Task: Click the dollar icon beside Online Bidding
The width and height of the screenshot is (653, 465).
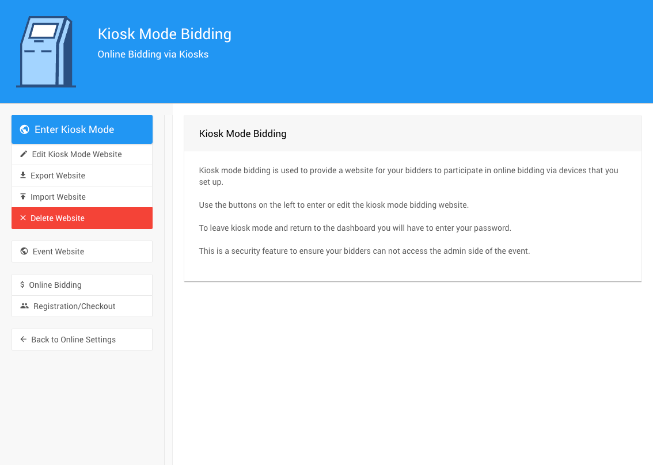Action: (x=22, y=285)
